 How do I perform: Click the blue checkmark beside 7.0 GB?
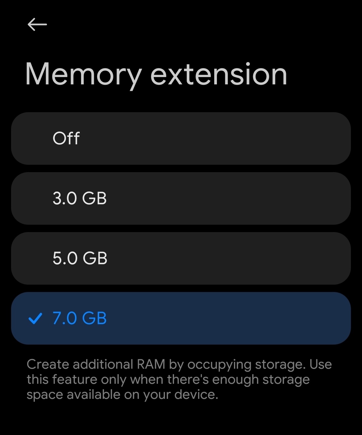tap(35, 318)
